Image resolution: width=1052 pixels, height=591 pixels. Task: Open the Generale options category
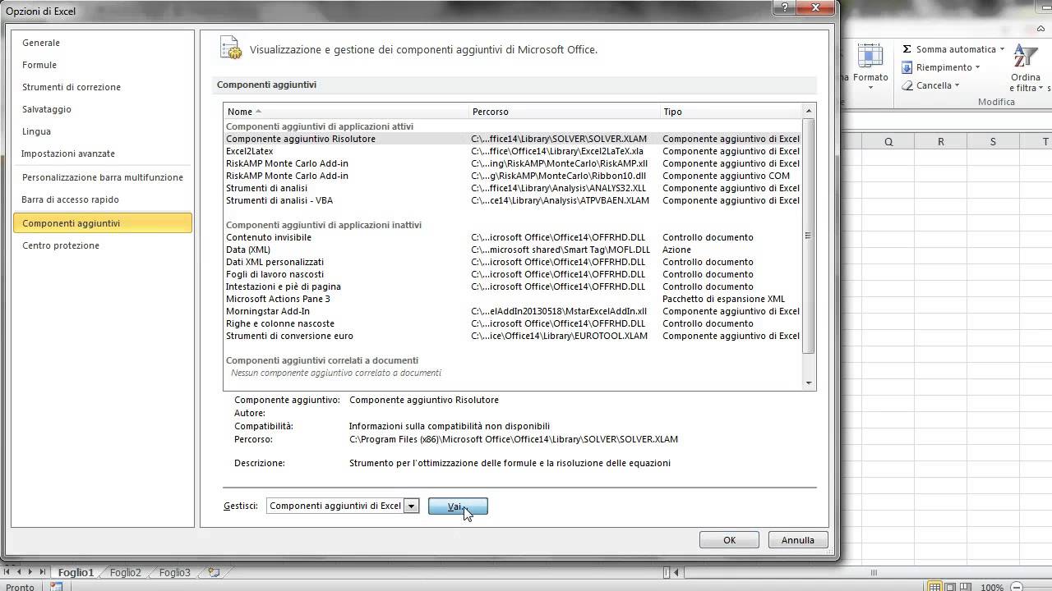[x=103, y=43]
